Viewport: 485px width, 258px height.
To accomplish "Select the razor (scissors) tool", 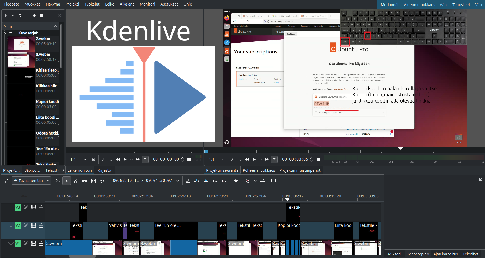I will coord(76,181).
